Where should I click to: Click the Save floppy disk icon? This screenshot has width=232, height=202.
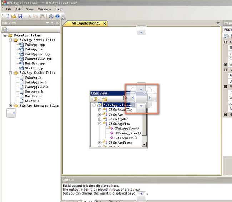pyautogui.click(x=20, y=16)
